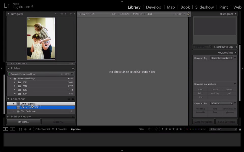Set Navigator zoom to FILL
Viewport: 244px width, 152px height.
click(x=61, y=14)
